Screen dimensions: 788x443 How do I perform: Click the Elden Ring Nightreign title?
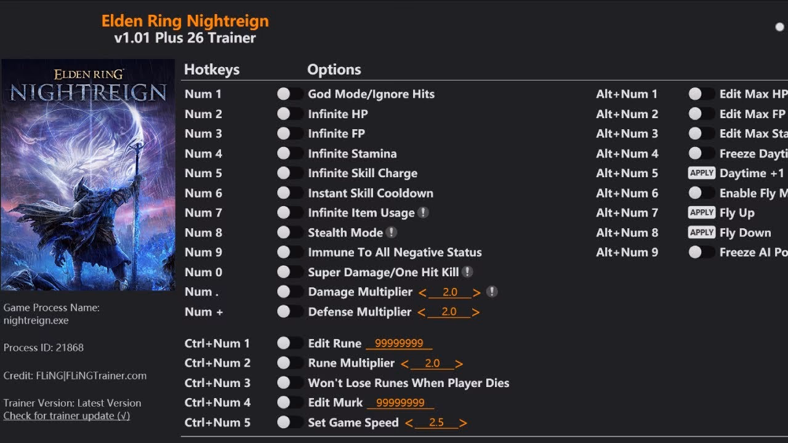pyautogui.click(x=185, y=21)
